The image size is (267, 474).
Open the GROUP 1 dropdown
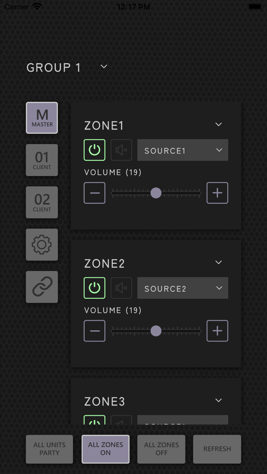tap(104, 67)
